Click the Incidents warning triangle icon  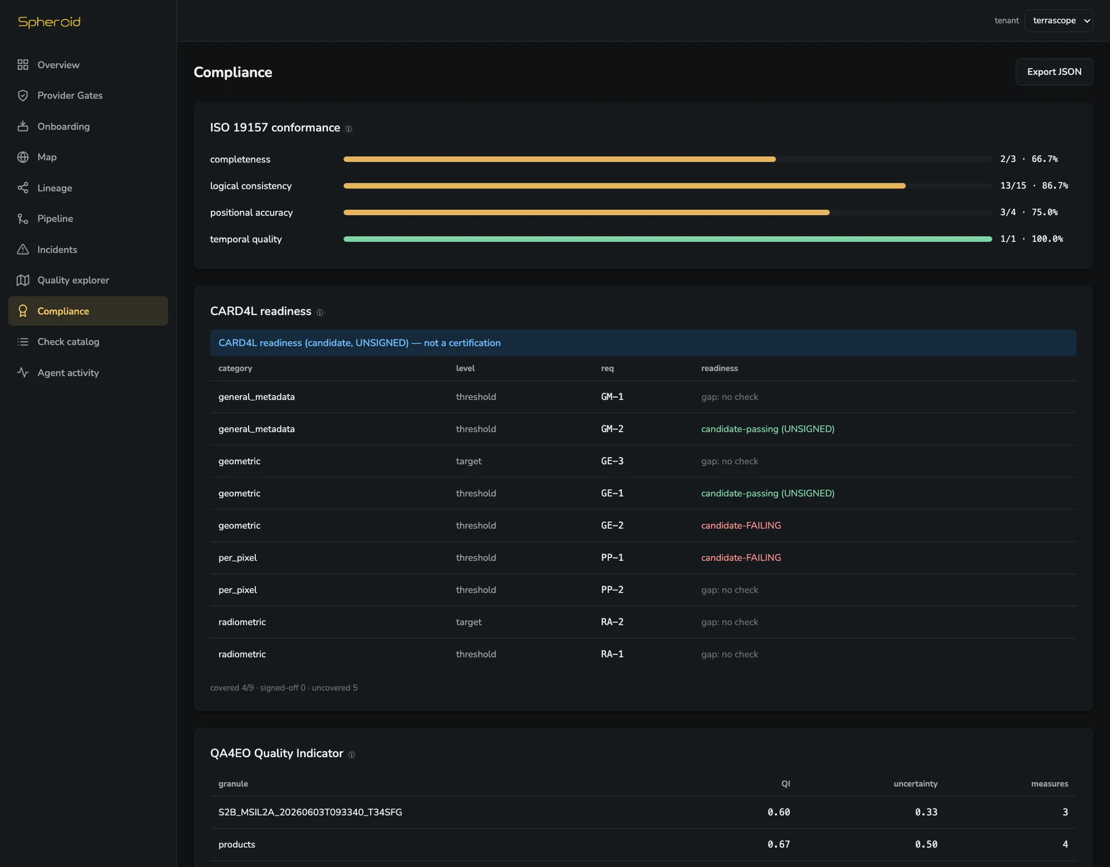point(23,250)
